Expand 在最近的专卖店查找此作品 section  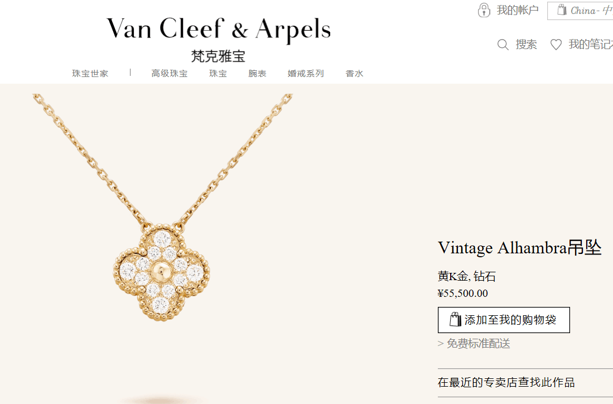click(525, 382)
